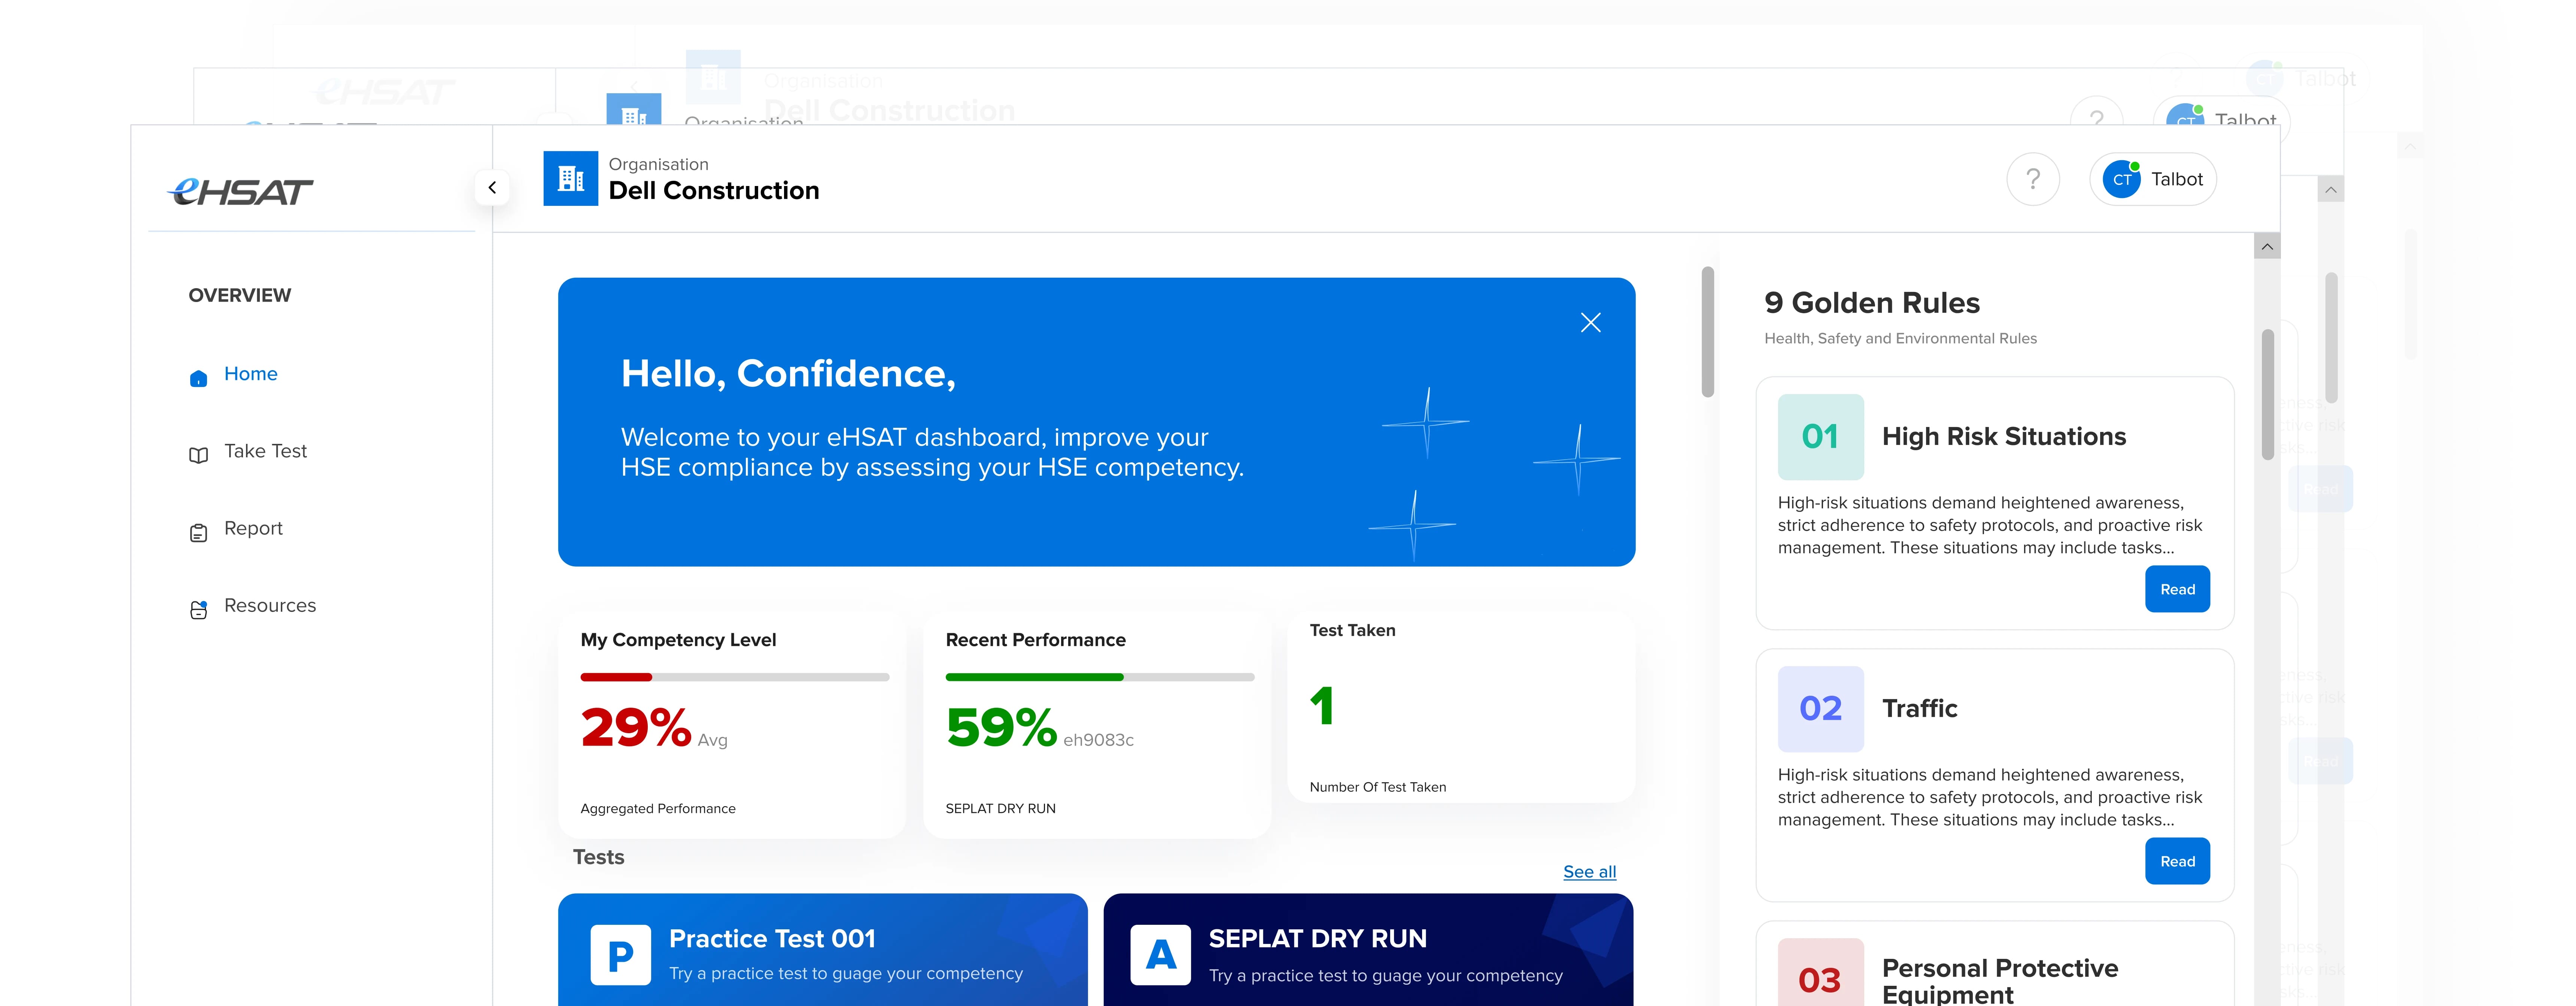Open Report in the sidebar
The image size is (2576, 1006).
coord(253,528)
